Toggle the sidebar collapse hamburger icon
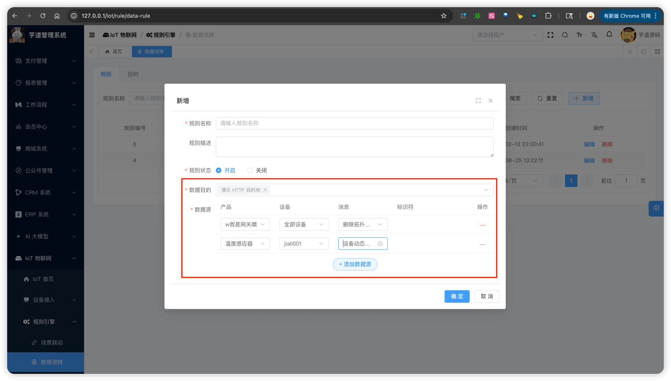The height and width of the screenshot is (381, 671). coord(92,35)
